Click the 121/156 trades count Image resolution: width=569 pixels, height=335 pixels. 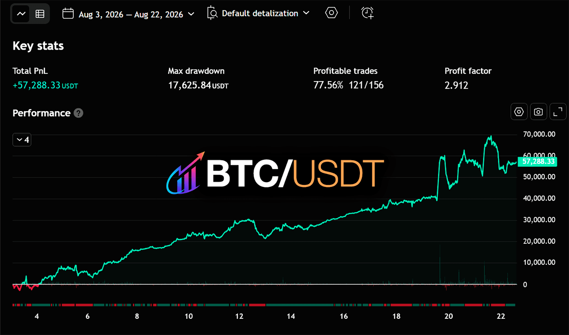366,85
